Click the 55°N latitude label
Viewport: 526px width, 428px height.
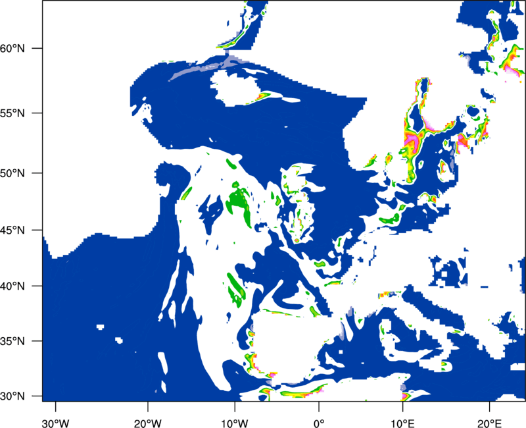(x=12, y=113)
